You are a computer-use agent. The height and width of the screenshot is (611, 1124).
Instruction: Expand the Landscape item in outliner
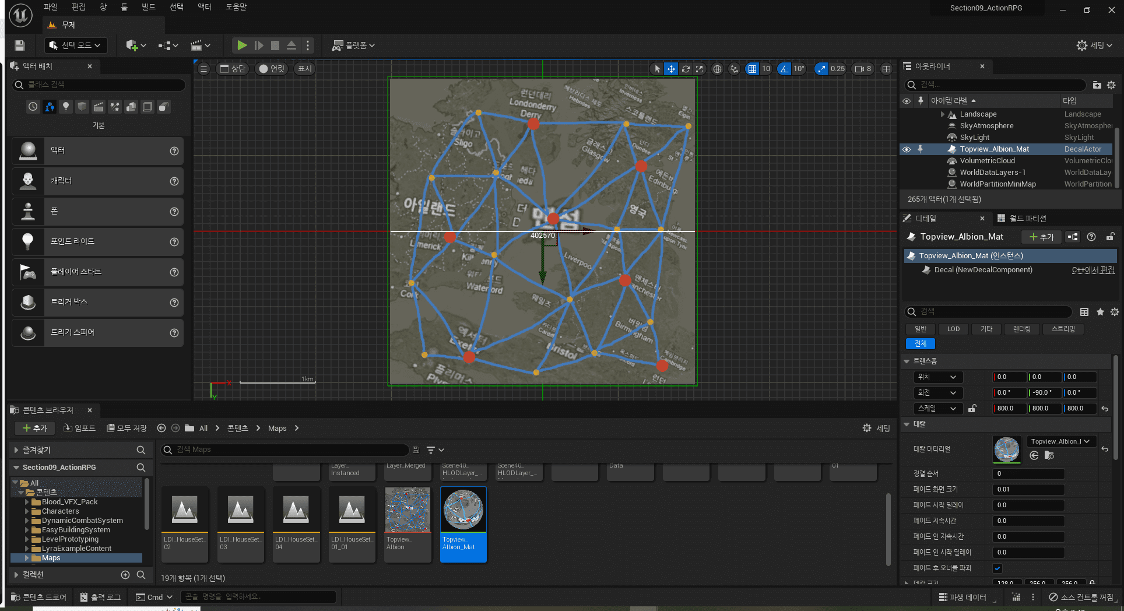pos(943,114)
